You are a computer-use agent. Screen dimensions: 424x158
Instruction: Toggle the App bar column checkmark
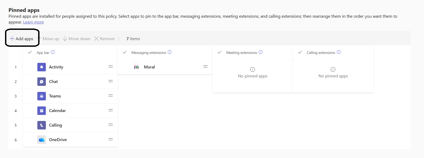pyautogui.click(x=30, y=52)
